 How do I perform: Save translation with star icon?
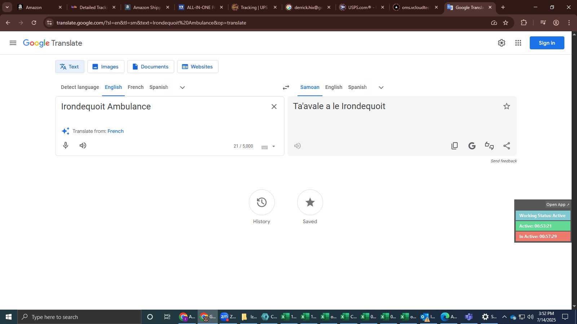click(507, 106)
